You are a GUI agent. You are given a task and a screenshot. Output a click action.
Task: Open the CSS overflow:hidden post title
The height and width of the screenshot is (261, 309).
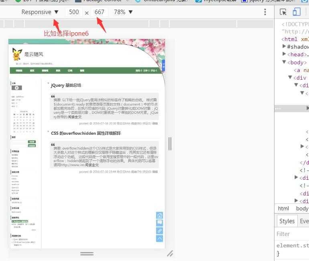click(86, 134)
